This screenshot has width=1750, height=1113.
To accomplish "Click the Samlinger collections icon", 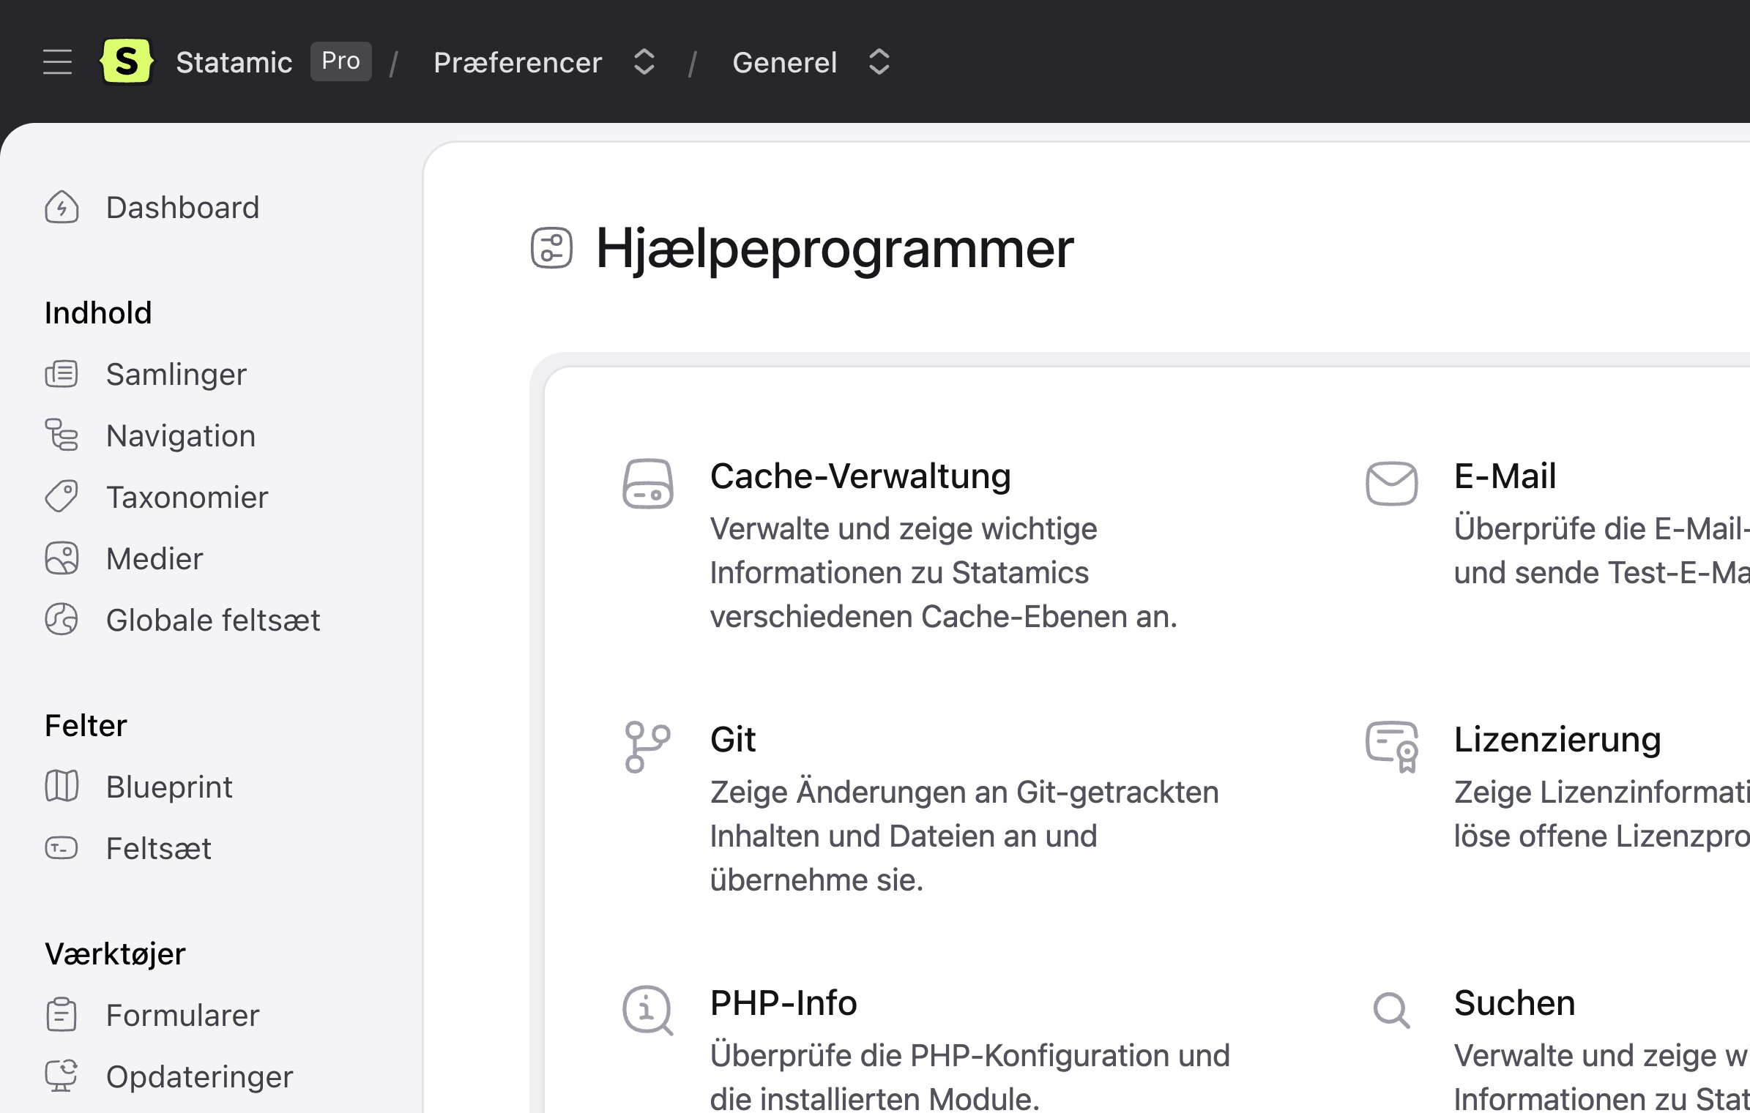I will (62, 374).
